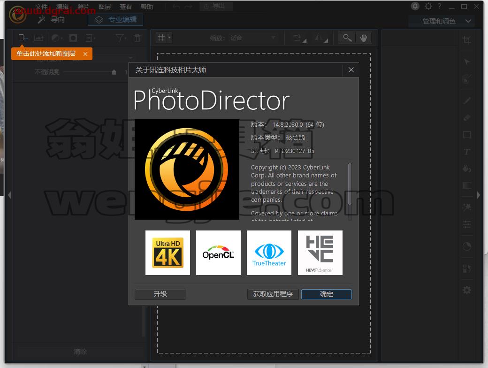This screenshot has width=488, height=368.
Task: Expand the grid options dropdown arrow
Action: tap(169, 38)
